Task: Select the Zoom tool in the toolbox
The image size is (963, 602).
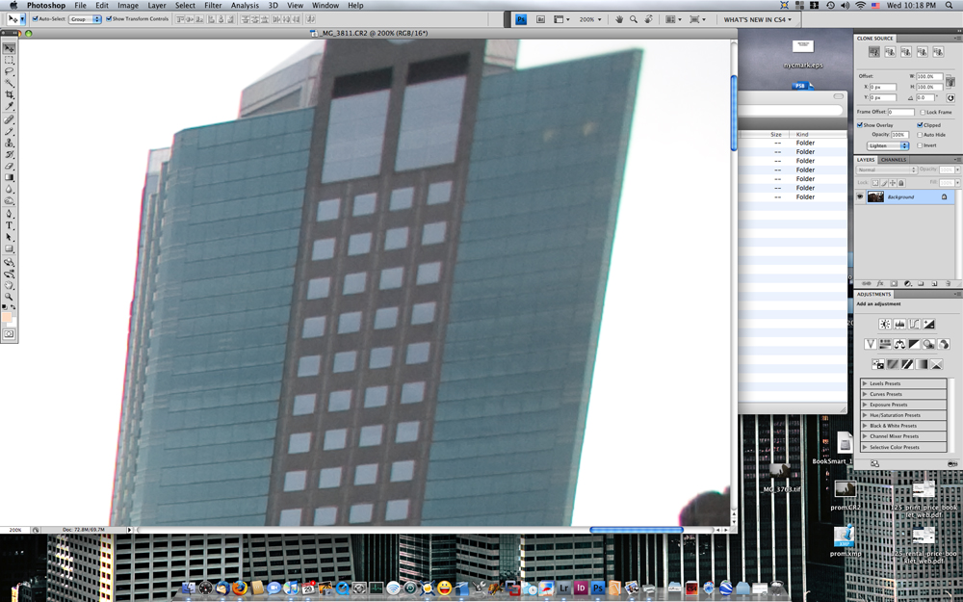Action: coord(10,296)
